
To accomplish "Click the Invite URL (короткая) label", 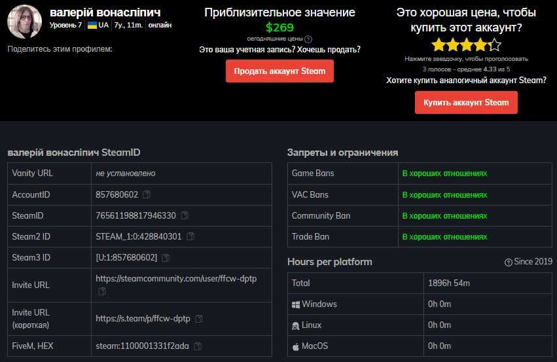I will [x=31, y=319].
